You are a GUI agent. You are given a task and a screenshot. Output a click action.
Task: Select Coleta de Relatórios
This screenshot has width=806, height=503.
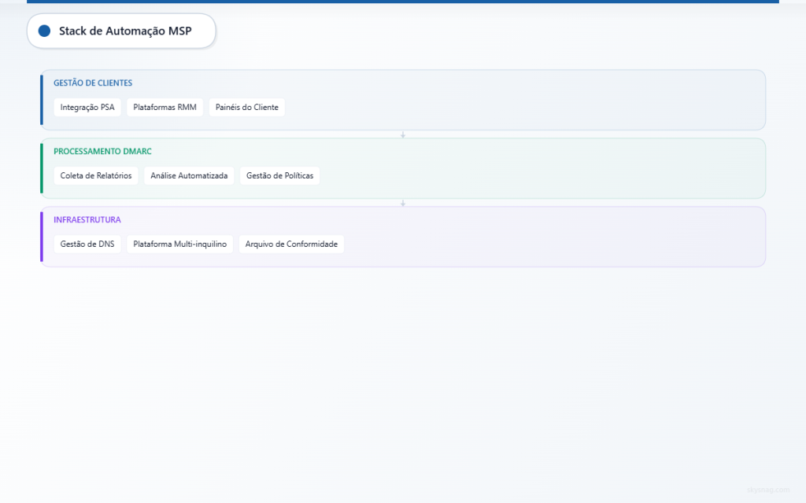(x=95, y=175)
